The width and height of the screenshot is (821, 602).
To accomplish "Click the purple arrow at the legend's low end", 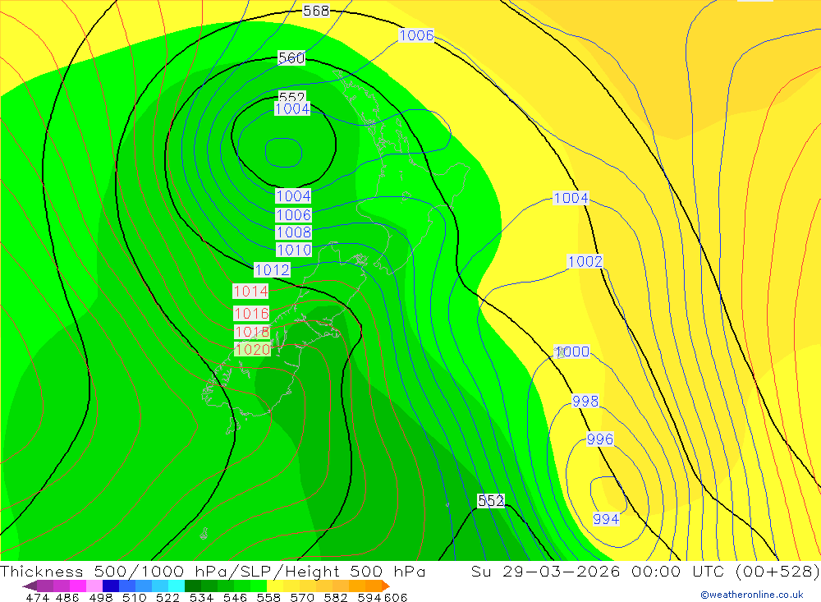I will click(x=30, y=586).
